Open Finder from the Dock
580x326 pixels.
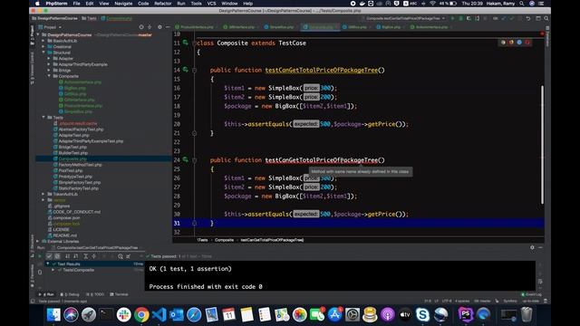pyautogui.click(x=53, y=315)
